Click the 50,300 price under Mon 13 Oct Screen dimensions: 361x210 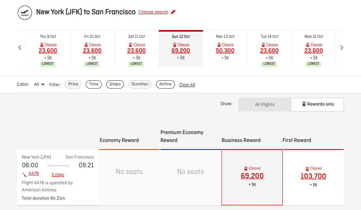click(x=225, y=51)
